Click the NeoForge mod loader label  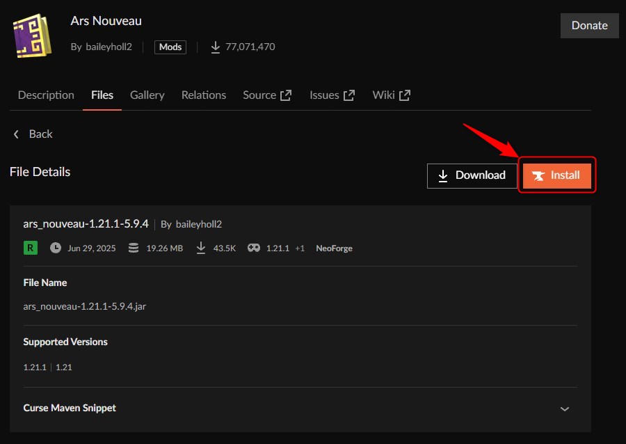pyautogui.click(x=334, y=248)
